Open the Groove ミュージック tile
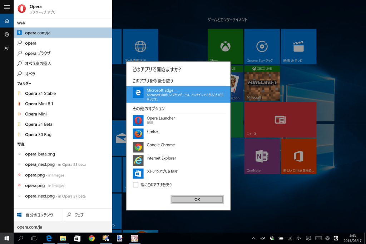The image size is (366, 244). (262, 46)
